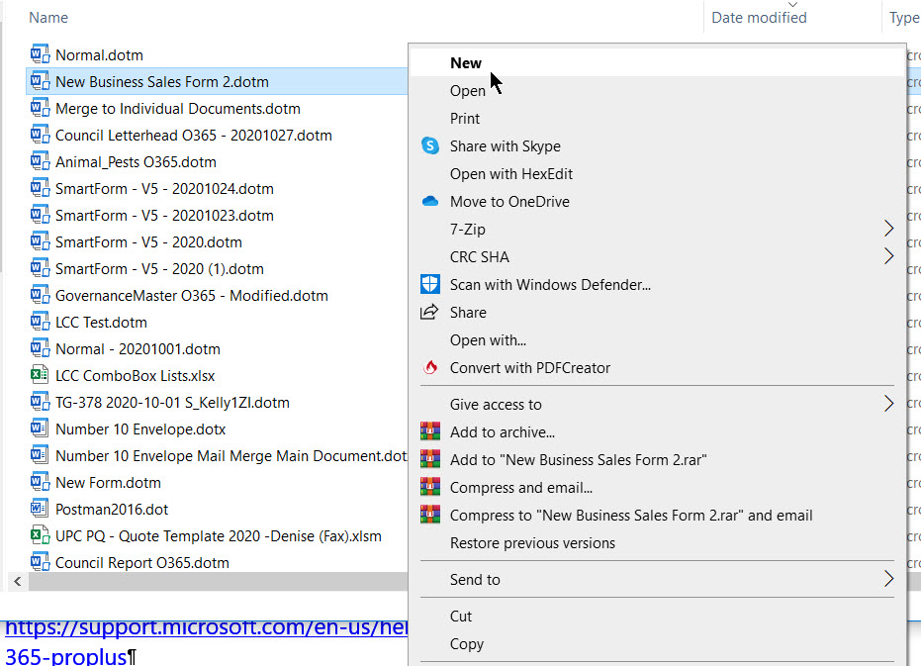
Task: Choose Compress and email...
Action: [657, 487]
